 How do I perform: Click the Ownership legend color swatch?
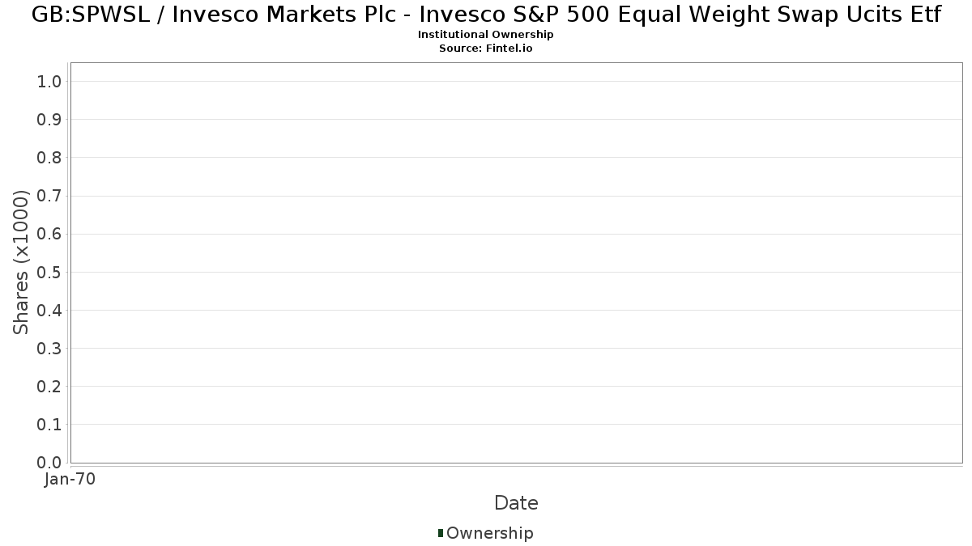[441, 533]
